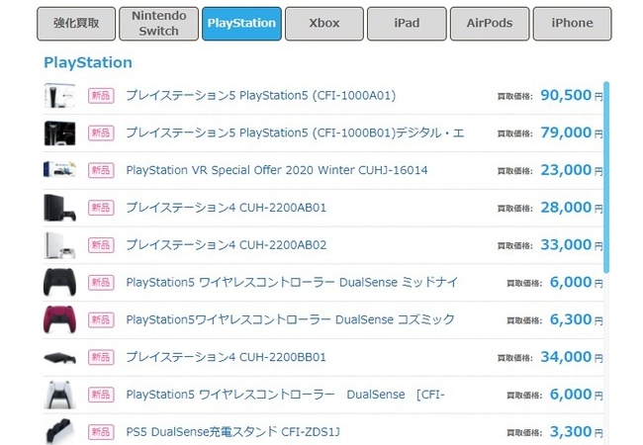643x445 pixels.
Task: Switch to the Nintendo Switch tab
Action: (158, 24)
